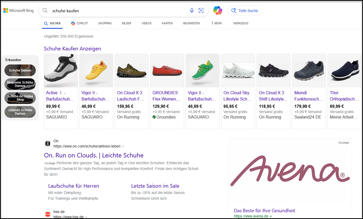Select the 'Zalando Schuhe Damen' chip
This screenshot has height=219, width=363.
coord(20,112)
